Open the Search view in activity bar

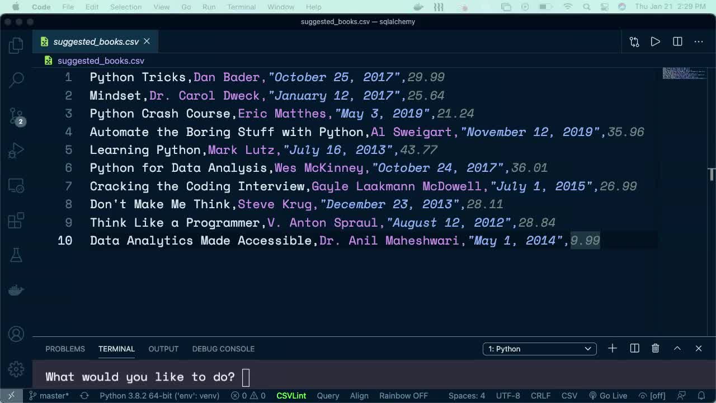[x=16, y=79]
